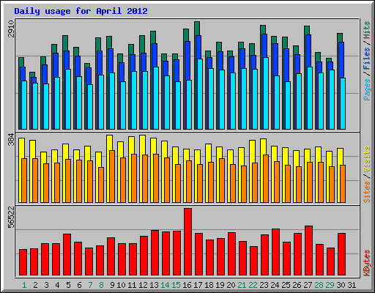
Task: Click the 56522 KBytes axis value
Action: 11,218
